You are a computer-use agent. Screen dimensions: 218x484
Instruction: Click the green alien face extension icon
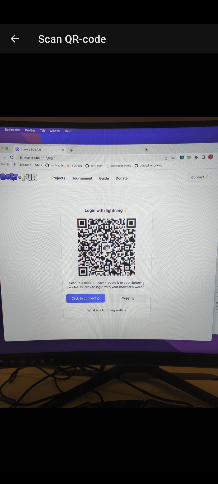[189, 157]
